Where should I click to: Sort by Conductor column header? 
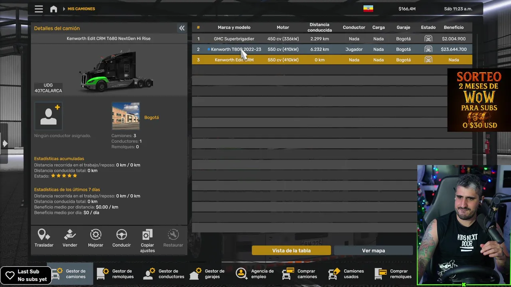coord(354,28)
